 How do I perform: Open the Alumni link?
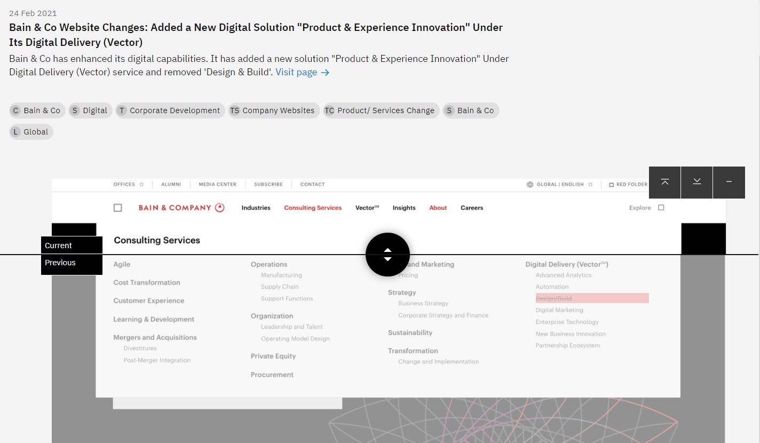(x=171, y=184)
